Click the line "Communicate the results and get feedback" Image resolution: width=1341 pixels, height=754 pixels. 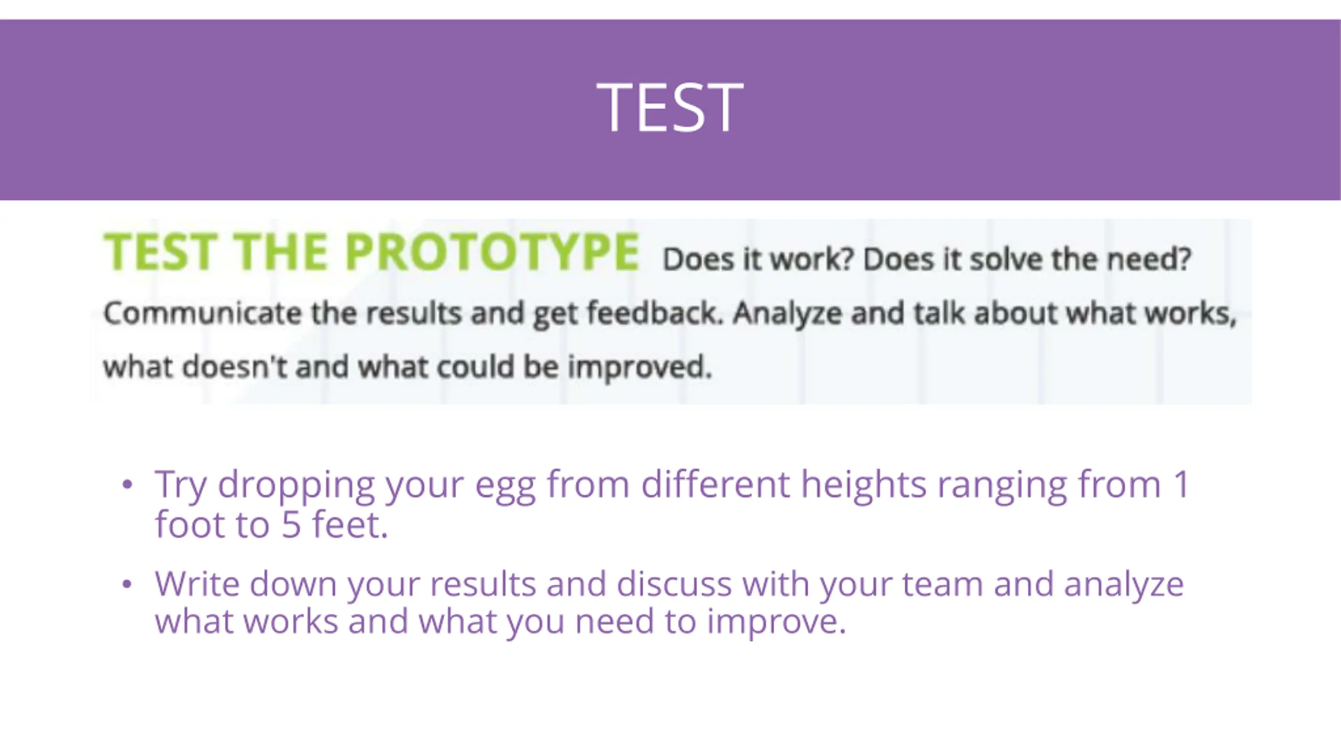click(413, 314)
